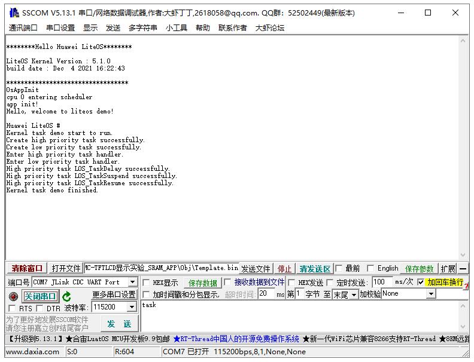Open the 115200 baud rate dropdown
Viewport: 474px width, 362px height.
pyautogui.click(x=132, y=307)
